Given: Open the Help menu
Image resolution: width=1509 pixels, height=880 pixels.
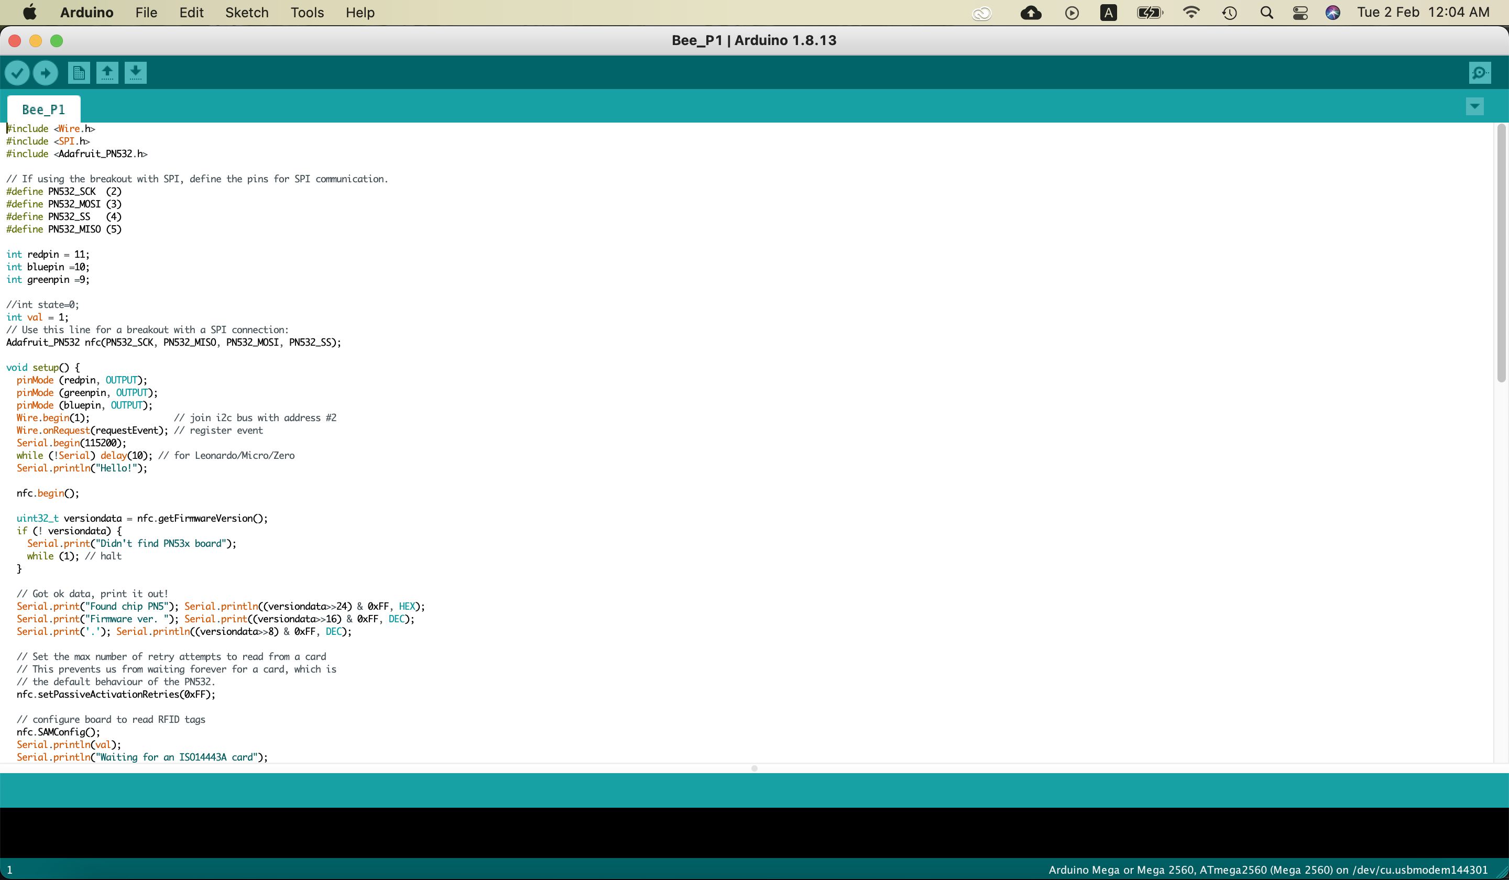Looking at the screenshot, I should click(360, 13).
